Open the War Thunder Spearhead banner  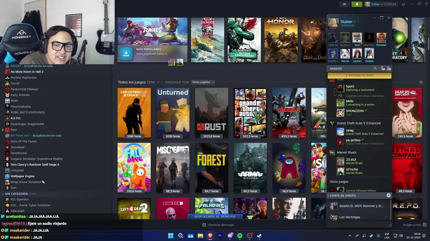(x=207, y=40)
